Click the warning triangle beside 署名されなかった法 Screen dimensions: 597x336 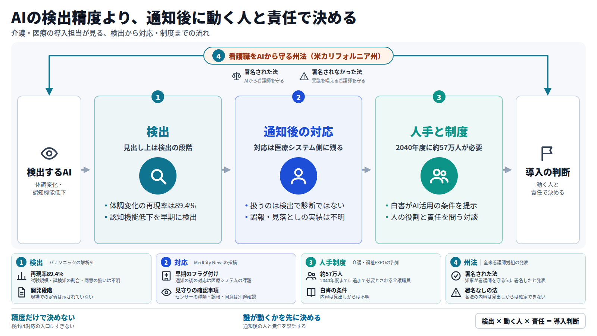[x=304, y=77]
